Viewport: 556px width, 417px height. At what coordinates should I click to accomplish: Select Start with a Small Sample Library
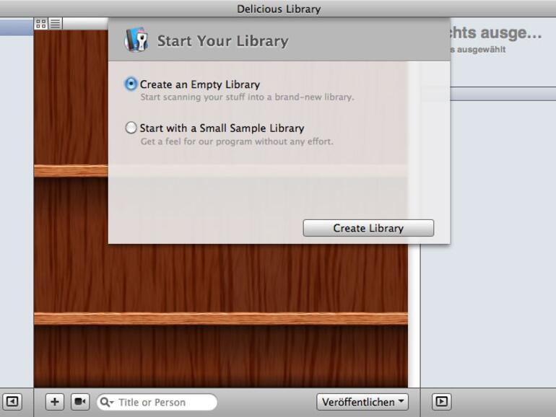point(131,128)
